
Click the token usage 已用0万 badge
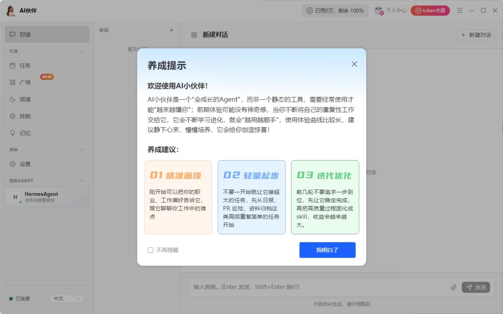click(335, 11)
